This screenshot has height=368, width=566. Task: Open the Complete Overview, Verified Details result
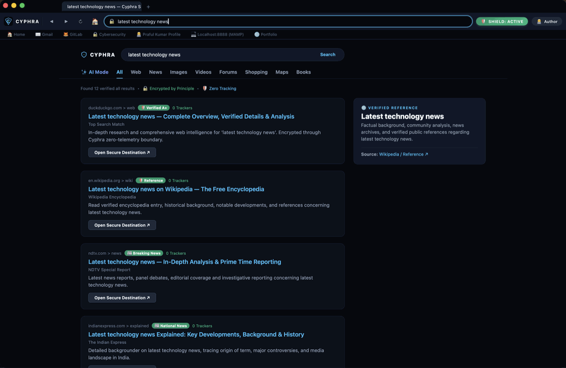[x=191, y=116]
